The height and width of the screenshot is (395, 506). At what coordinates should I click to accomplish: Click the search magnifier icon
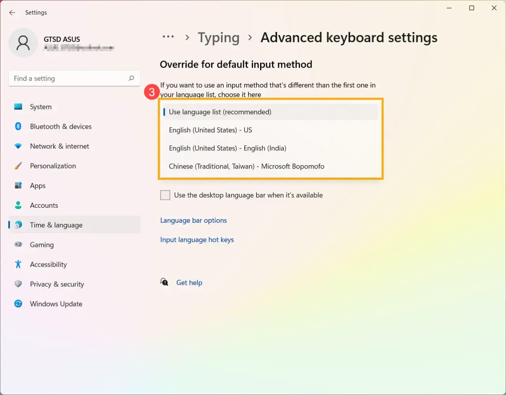point(131,78)
